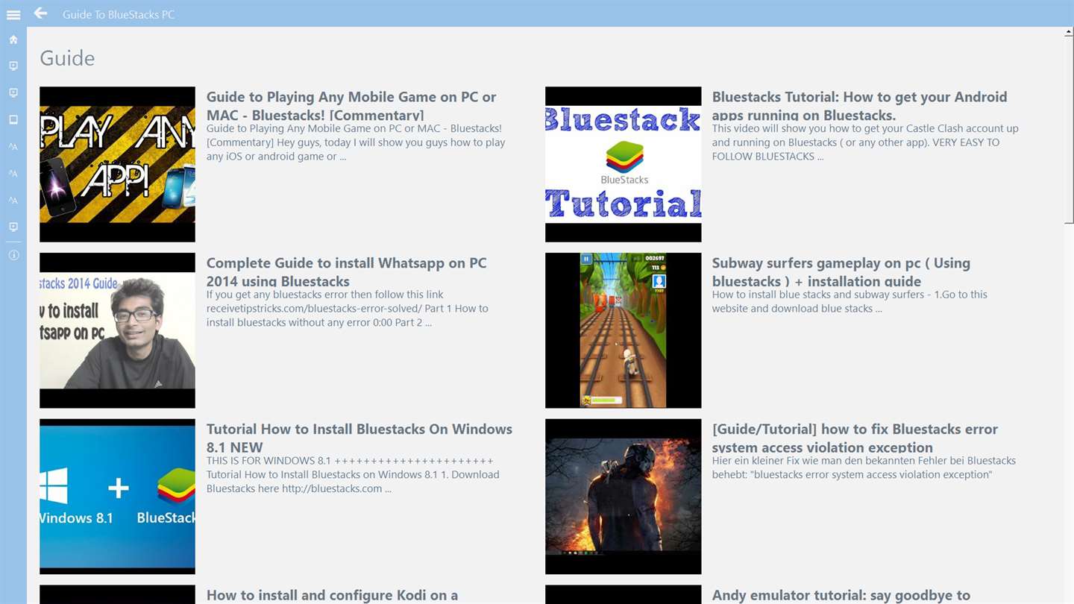
Task: Open the Bluestacks Tutorial logo thumbnail
Action: coord(623,164)
